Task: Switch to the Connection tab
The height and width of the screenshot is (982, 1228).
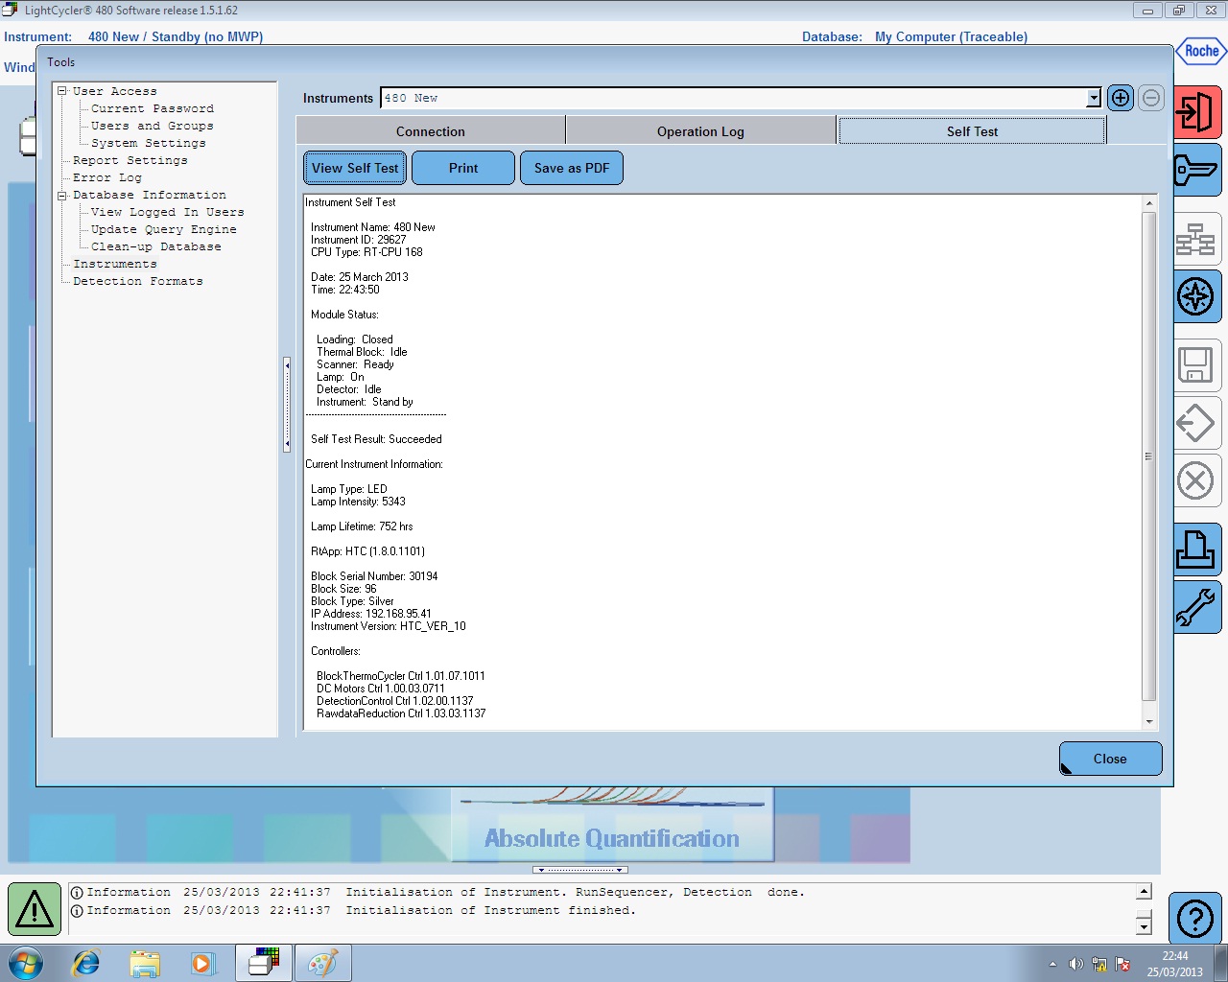Action: click(x=431, y=130)
